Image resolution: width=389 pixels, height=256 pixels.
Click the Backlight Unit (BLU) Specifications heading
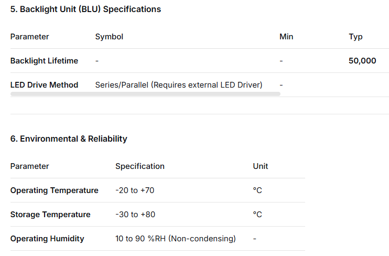[x=85, y=9]
